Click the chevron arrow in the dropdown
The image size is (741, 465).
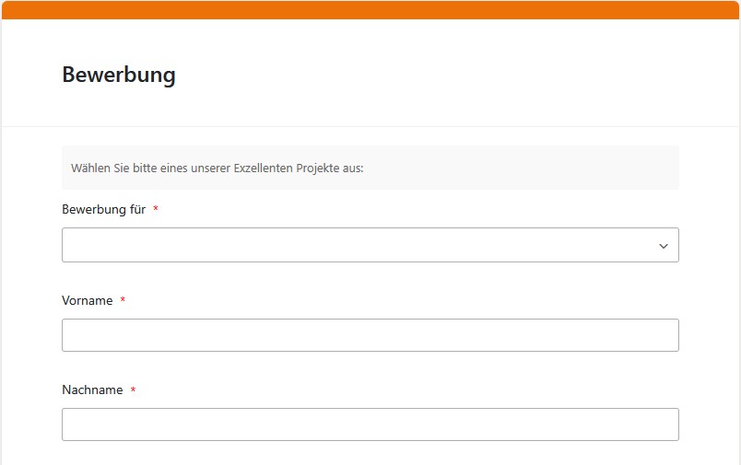point(663,246)
